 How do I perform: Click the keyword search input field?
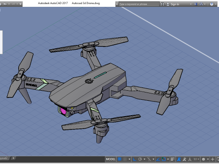coord(139,4)
